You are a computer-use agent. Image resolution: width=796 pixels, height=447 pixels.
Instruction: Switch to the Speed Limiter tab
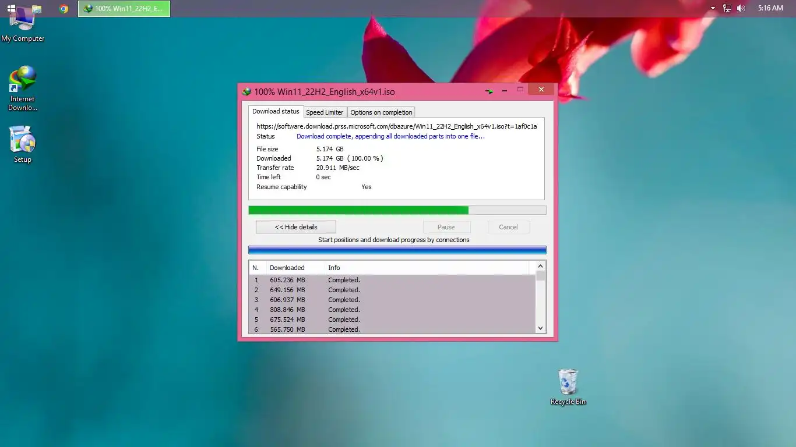point(325,112)
